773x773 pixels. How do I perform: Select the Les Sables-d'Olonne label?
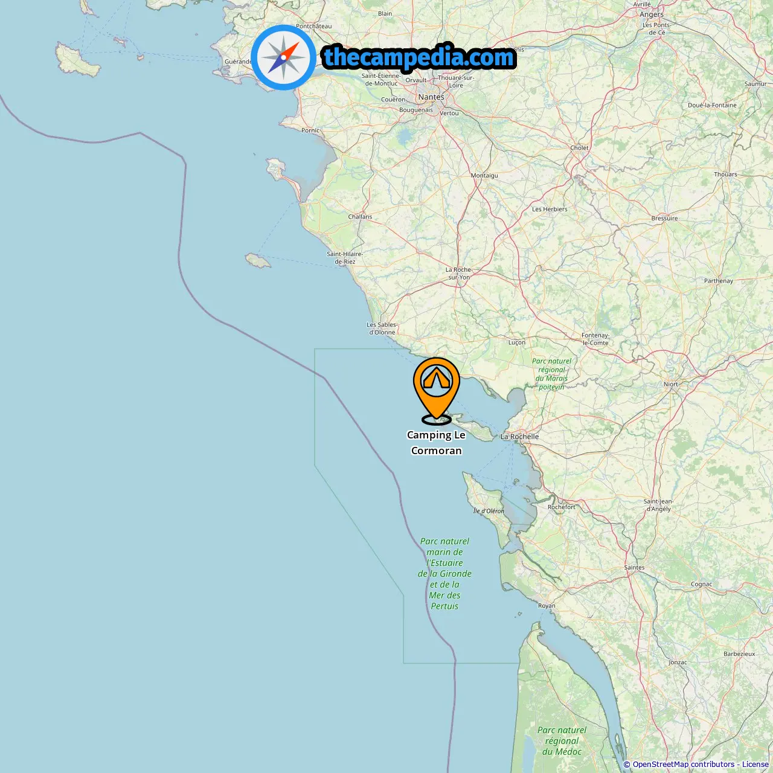click(382, 329)
